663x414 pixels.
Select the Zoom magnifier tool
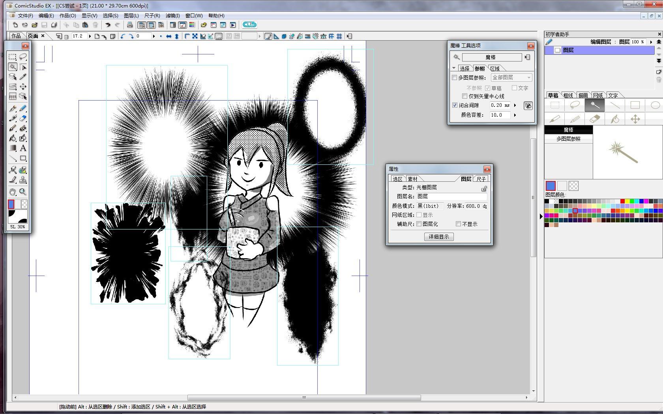23,192
